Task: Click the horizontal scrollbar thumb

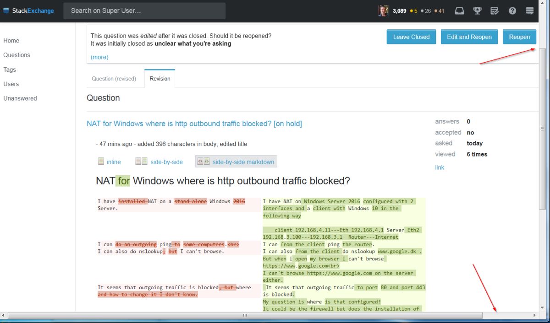Action: click(x=245, y=315)
